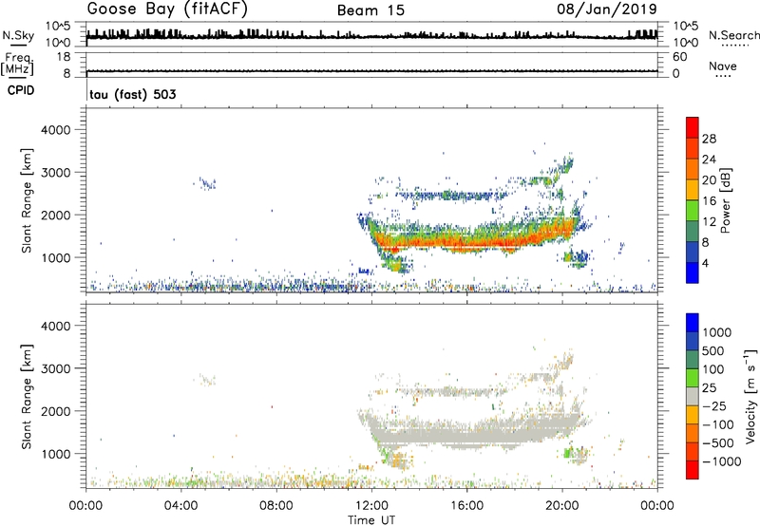The width and height of the screenshot is (760, 526).
Task: Click the '16' label on the power scale
Action: tap(709, 201)
